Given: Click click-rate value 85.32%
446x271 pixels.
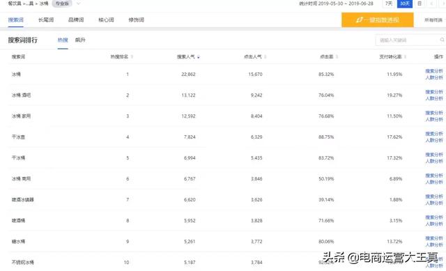Looking at the screenshot, I should tap(326, 75).
